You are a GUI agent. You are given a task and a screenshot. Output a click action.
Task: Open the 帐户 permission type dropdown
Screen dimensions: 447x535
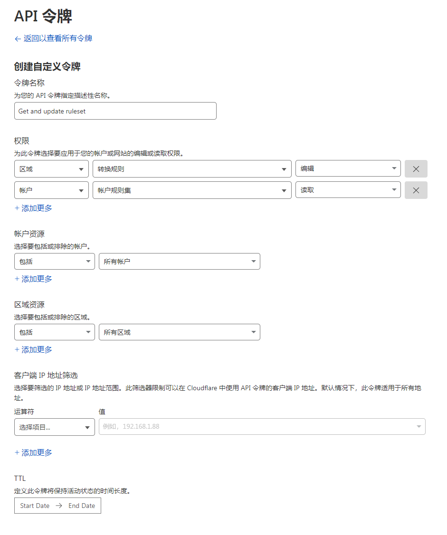coord(51,190)
